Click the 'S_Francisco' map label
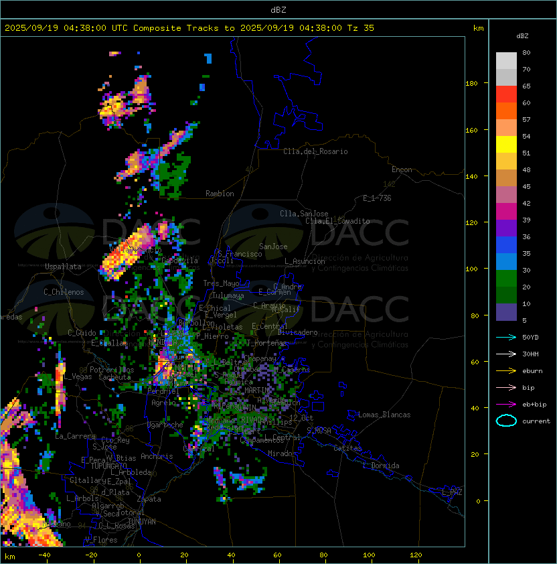 240,254
